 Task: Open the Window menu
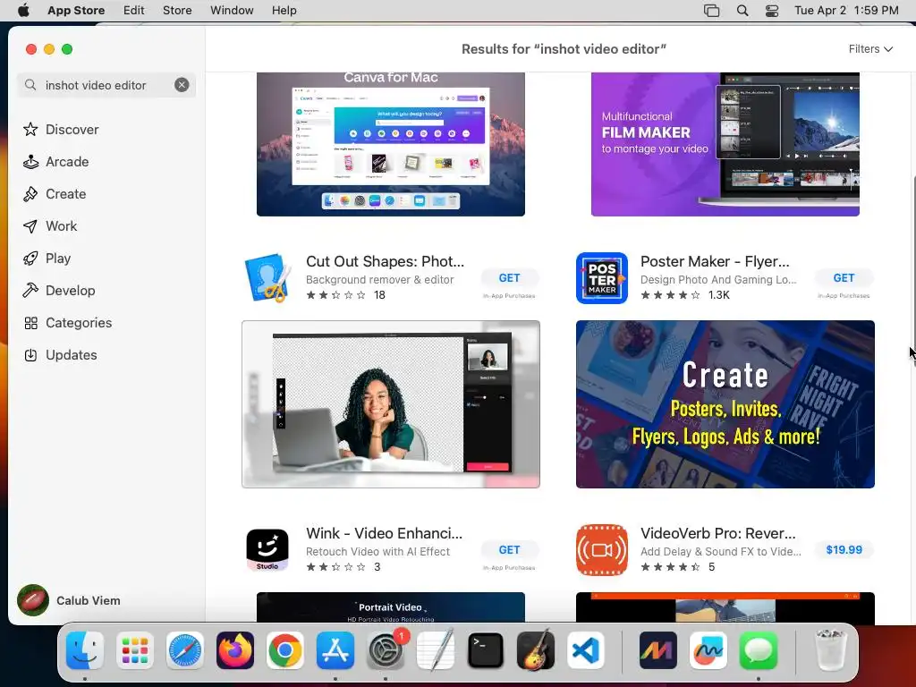232,10
